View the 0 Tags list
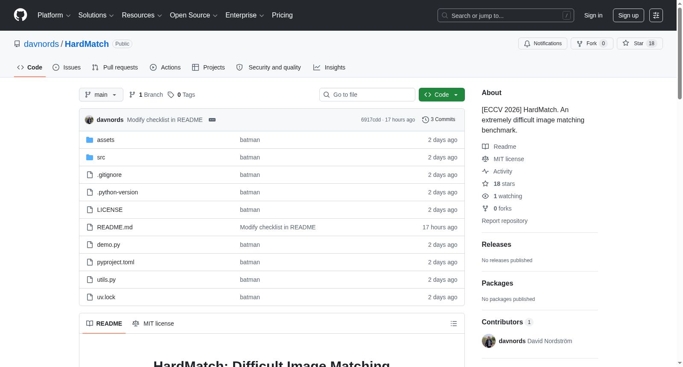 [181, 95]
